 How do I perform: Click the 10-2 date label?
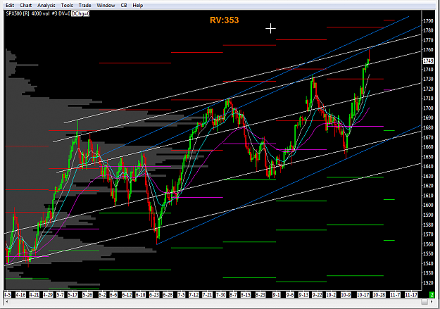click(331, 295)
